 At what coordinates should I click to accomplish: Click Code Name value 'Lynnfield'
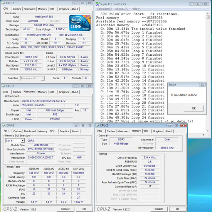point(33,21)
